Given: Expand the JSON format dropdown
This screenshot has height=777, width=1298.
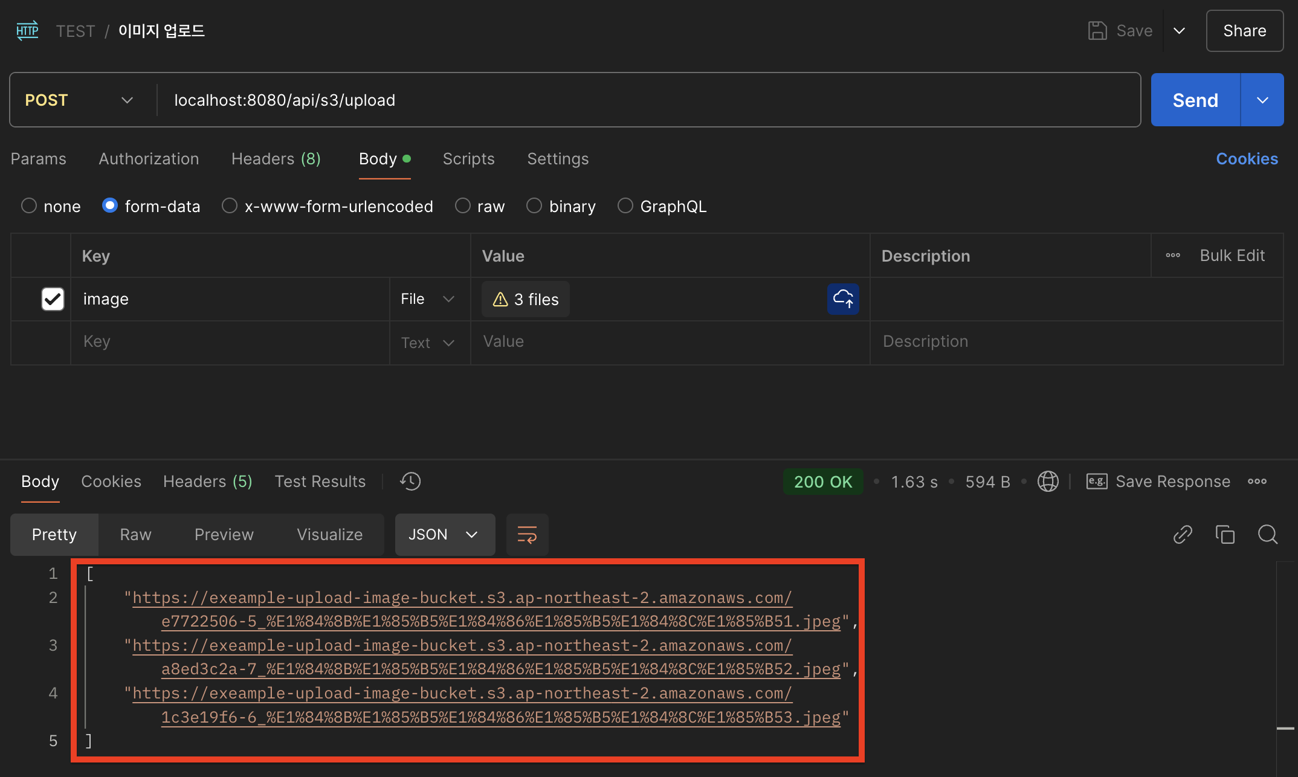Looking at the screenshot, I should pyautogui.click(x=444, y=535).
